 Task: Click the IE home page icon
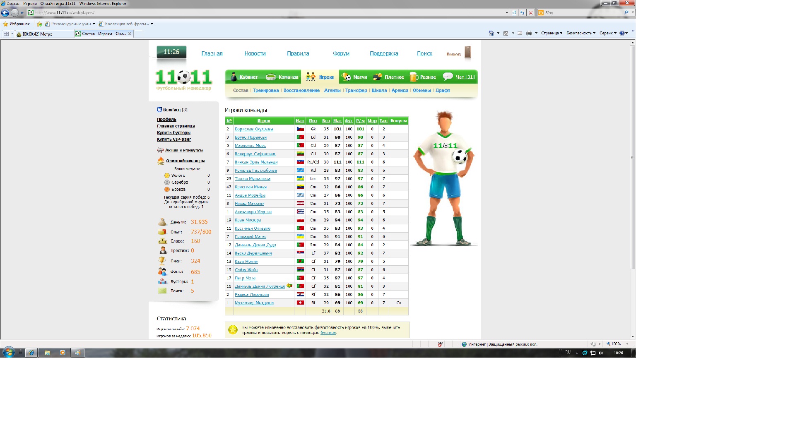pyautogui.click(x=491, y=33)
